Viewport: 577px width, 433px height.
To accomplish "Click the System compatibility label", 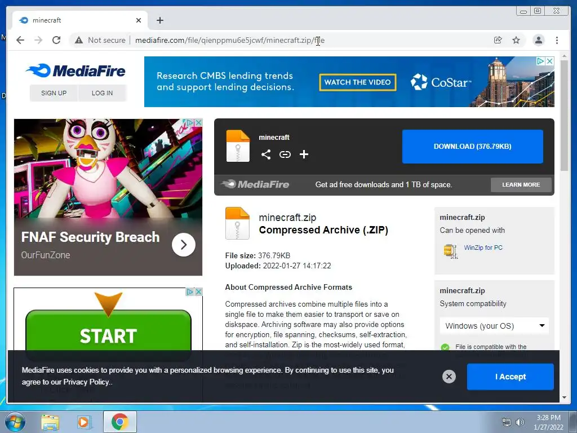I will [x=473, y=304].
